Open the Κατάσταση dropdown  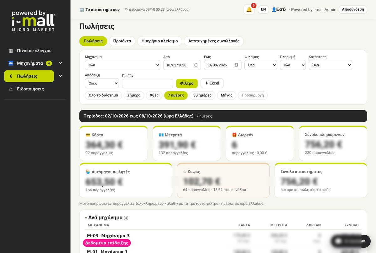[x=330, y=65]
